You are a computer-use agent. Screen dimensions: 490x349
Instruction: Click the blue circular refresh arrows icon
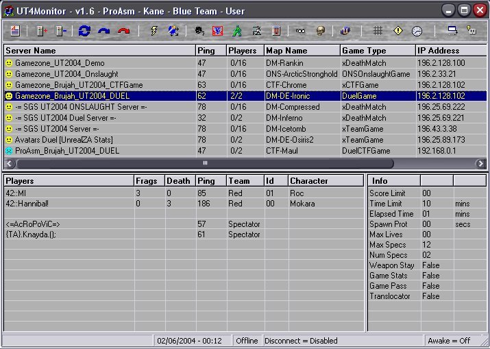[x=84, y=31]
